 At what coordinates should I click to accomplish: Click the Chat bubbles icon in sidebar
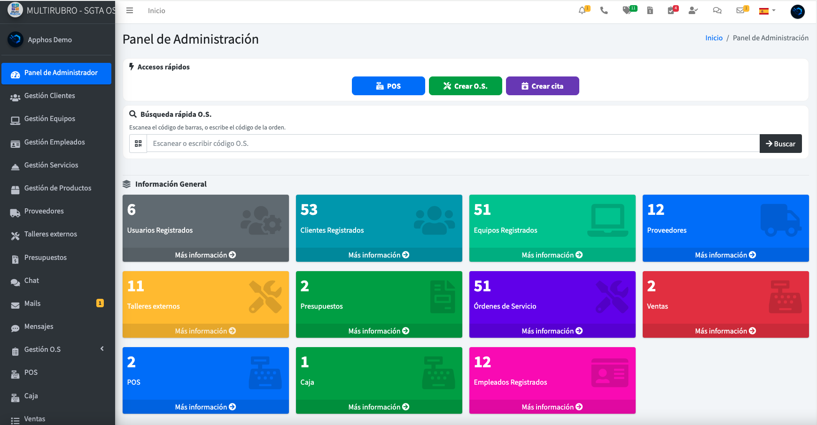pyautogui.click(x=15, y=282)
